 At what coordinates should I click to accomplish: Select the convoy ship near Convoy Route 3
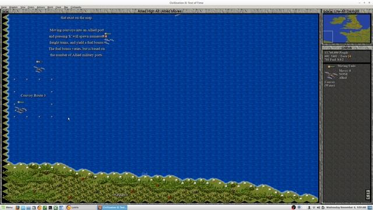pyautogui.click(x=21, y=110)
